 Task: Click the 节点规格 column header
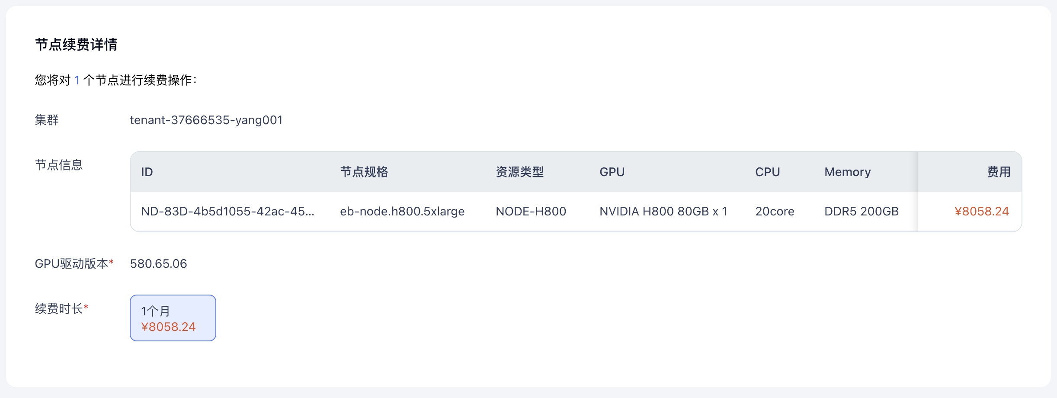(364, 172)
